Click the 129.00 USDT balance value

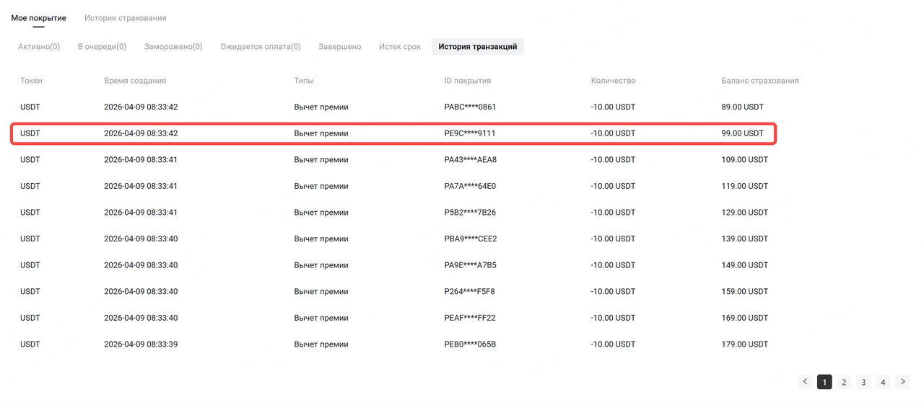pos(745,213)
